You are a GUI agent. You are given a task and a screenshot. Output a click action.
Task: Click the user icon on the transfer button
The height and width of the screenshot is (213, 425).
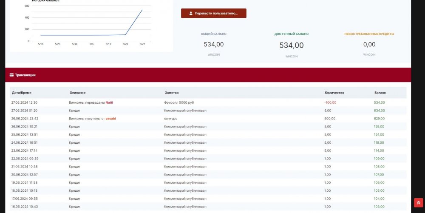[191, 13]
